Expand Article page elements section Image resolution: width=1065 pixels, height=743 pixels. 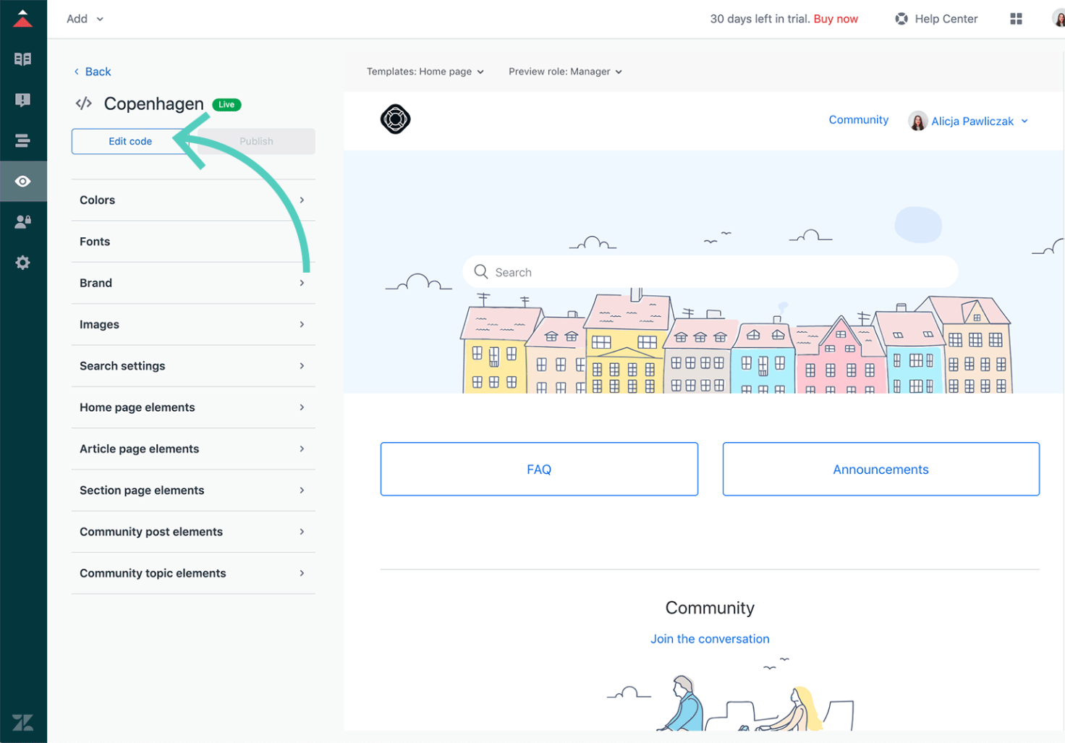(x=193, y=449)
